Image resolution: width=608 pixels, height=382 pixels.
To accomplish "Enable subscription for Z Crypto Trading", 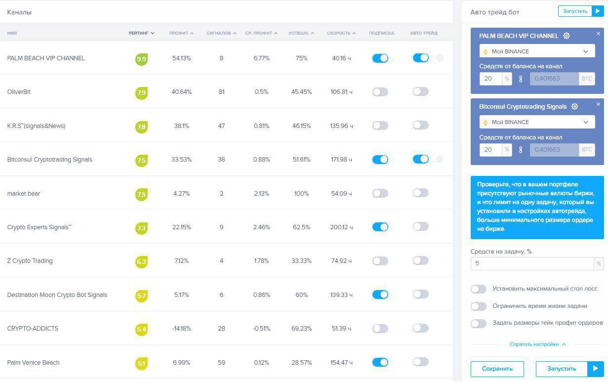I will [x=380, y=260].
